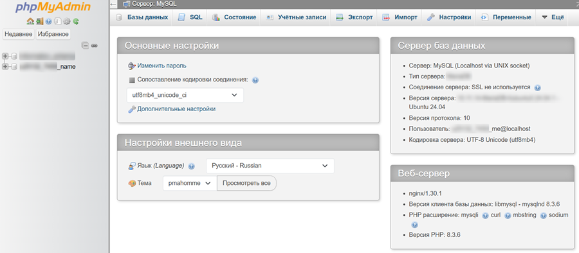Click the Просмотреть все themes button

coord(246,183)
